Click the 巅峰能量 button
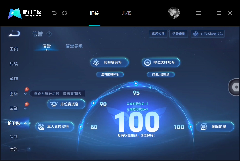Screen dimensions: 240x161 pos(215,127)
